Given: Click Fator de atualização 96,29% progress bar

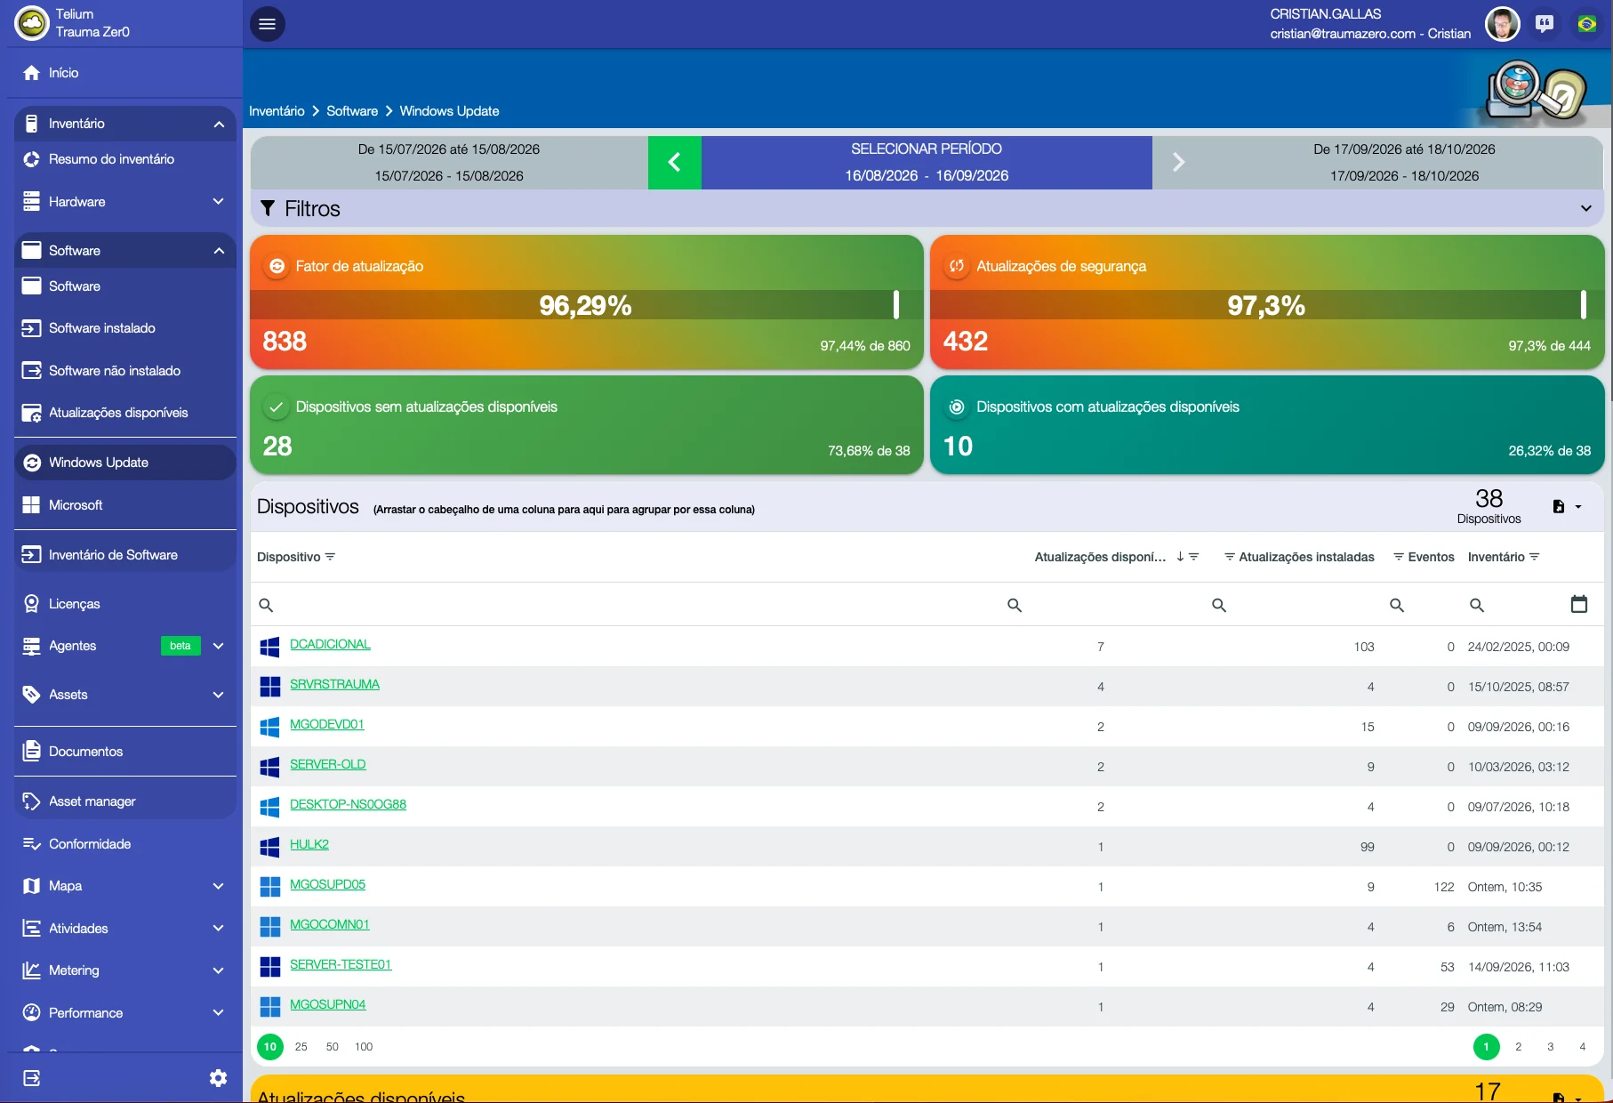Looking at the screenshot, I should point(587,305).
